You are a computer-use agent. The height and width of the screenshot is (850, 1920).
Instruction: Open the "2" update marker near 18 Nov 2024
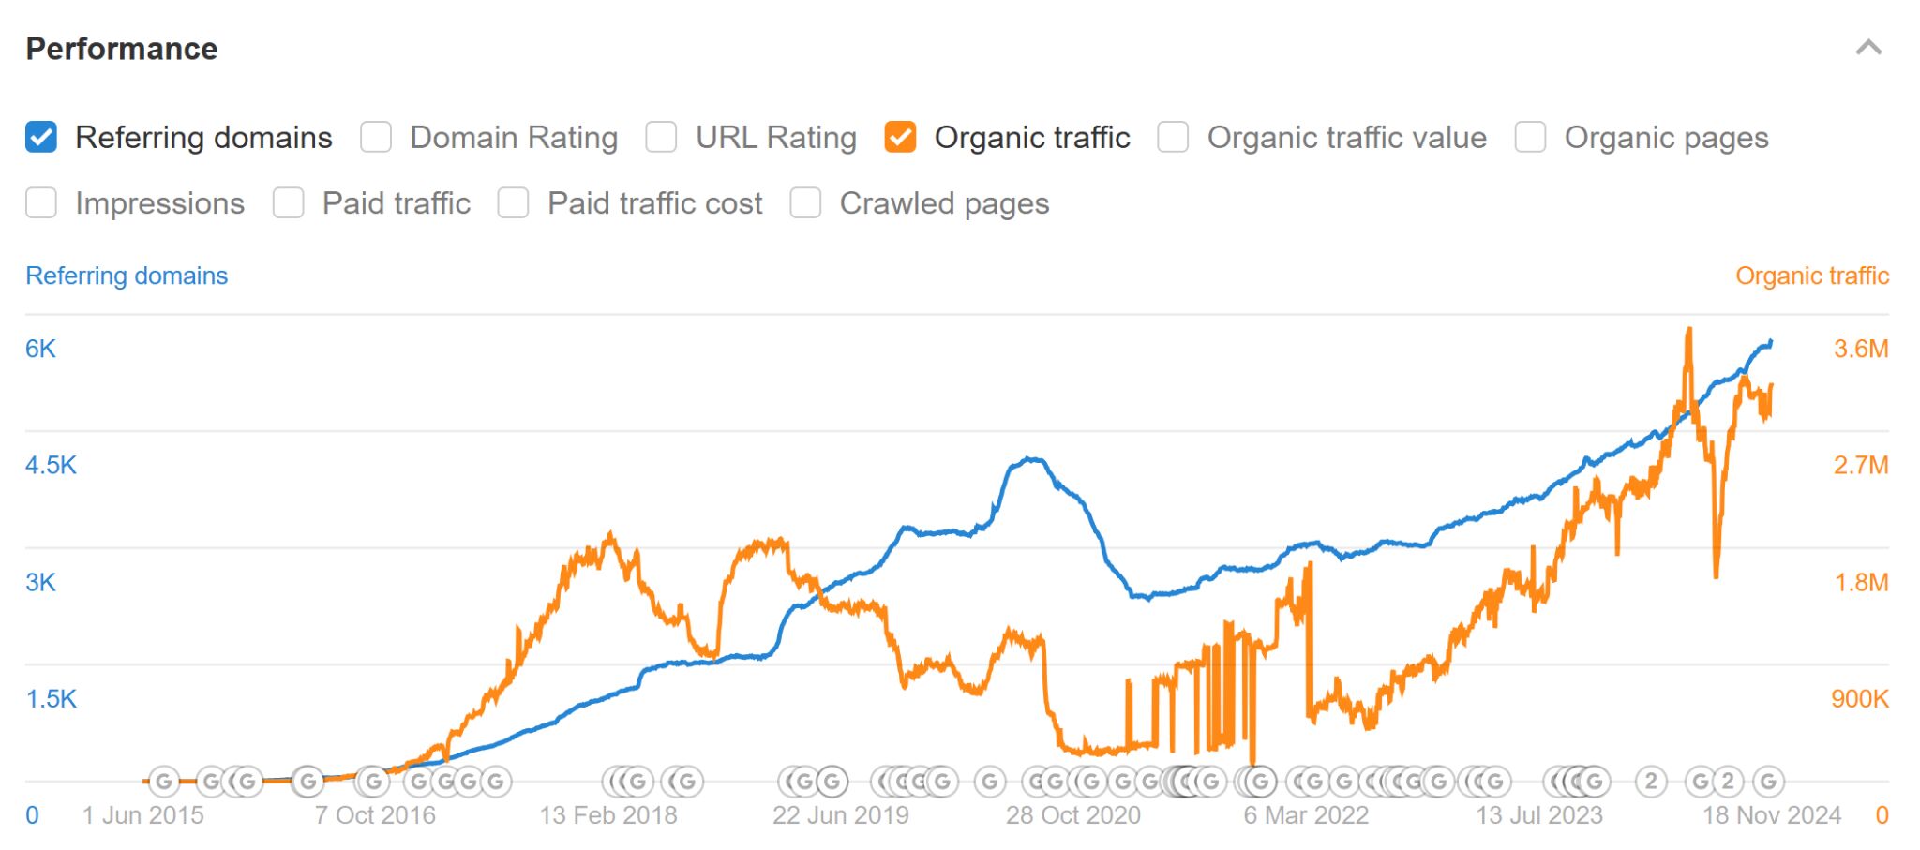pyautogui.click(x=1730, y=781)
